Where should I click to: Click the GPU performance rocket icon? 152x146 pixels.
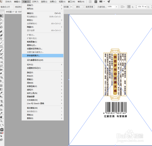(x=109, y=2)
